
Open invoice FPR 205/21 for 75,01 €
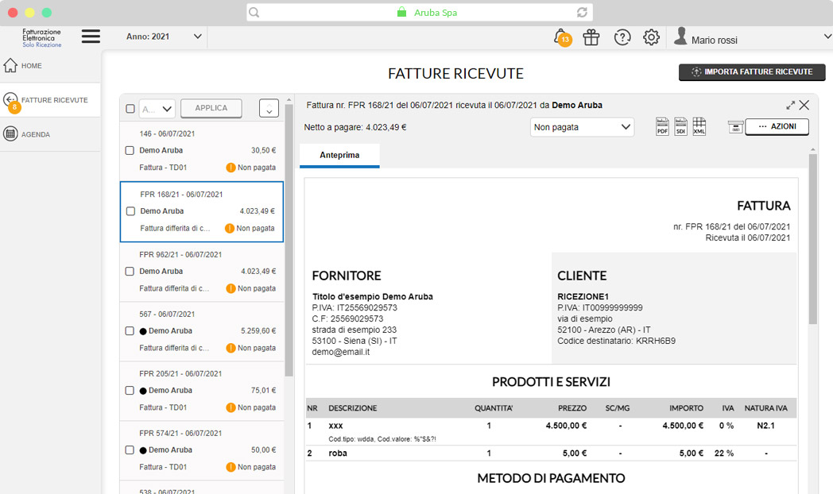(202, 391)
